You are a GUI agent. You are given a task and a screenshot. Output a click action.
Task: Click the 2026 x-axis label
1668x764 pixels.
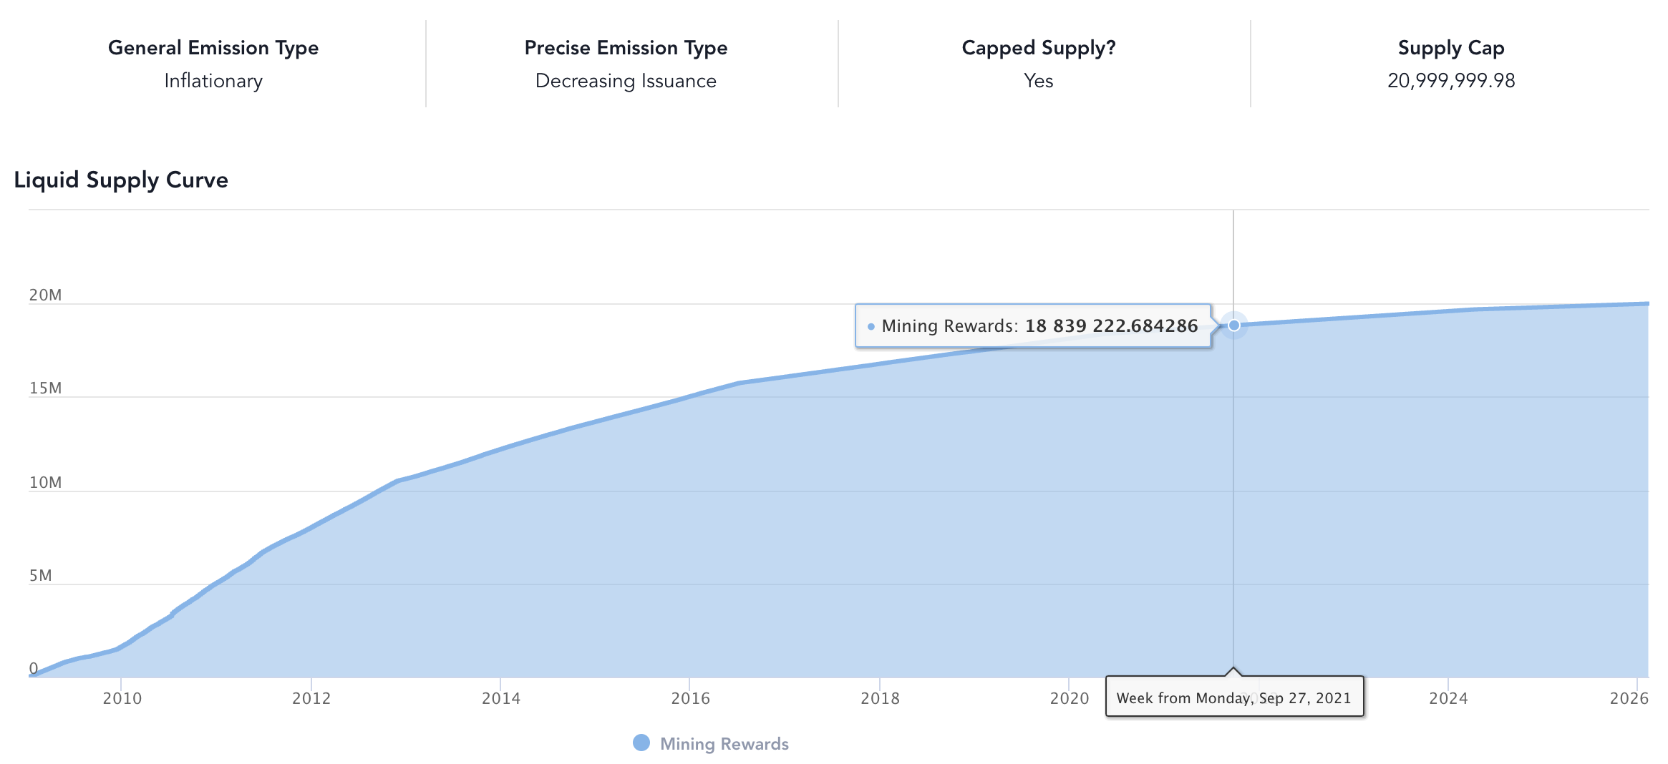pos(1629,698)
